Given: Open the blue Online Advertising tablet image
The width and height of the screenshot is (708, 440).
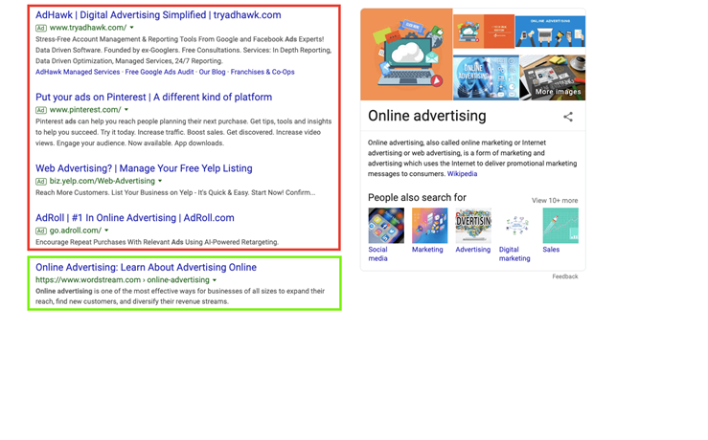Looking at the screenshot, I should [486, 77].
